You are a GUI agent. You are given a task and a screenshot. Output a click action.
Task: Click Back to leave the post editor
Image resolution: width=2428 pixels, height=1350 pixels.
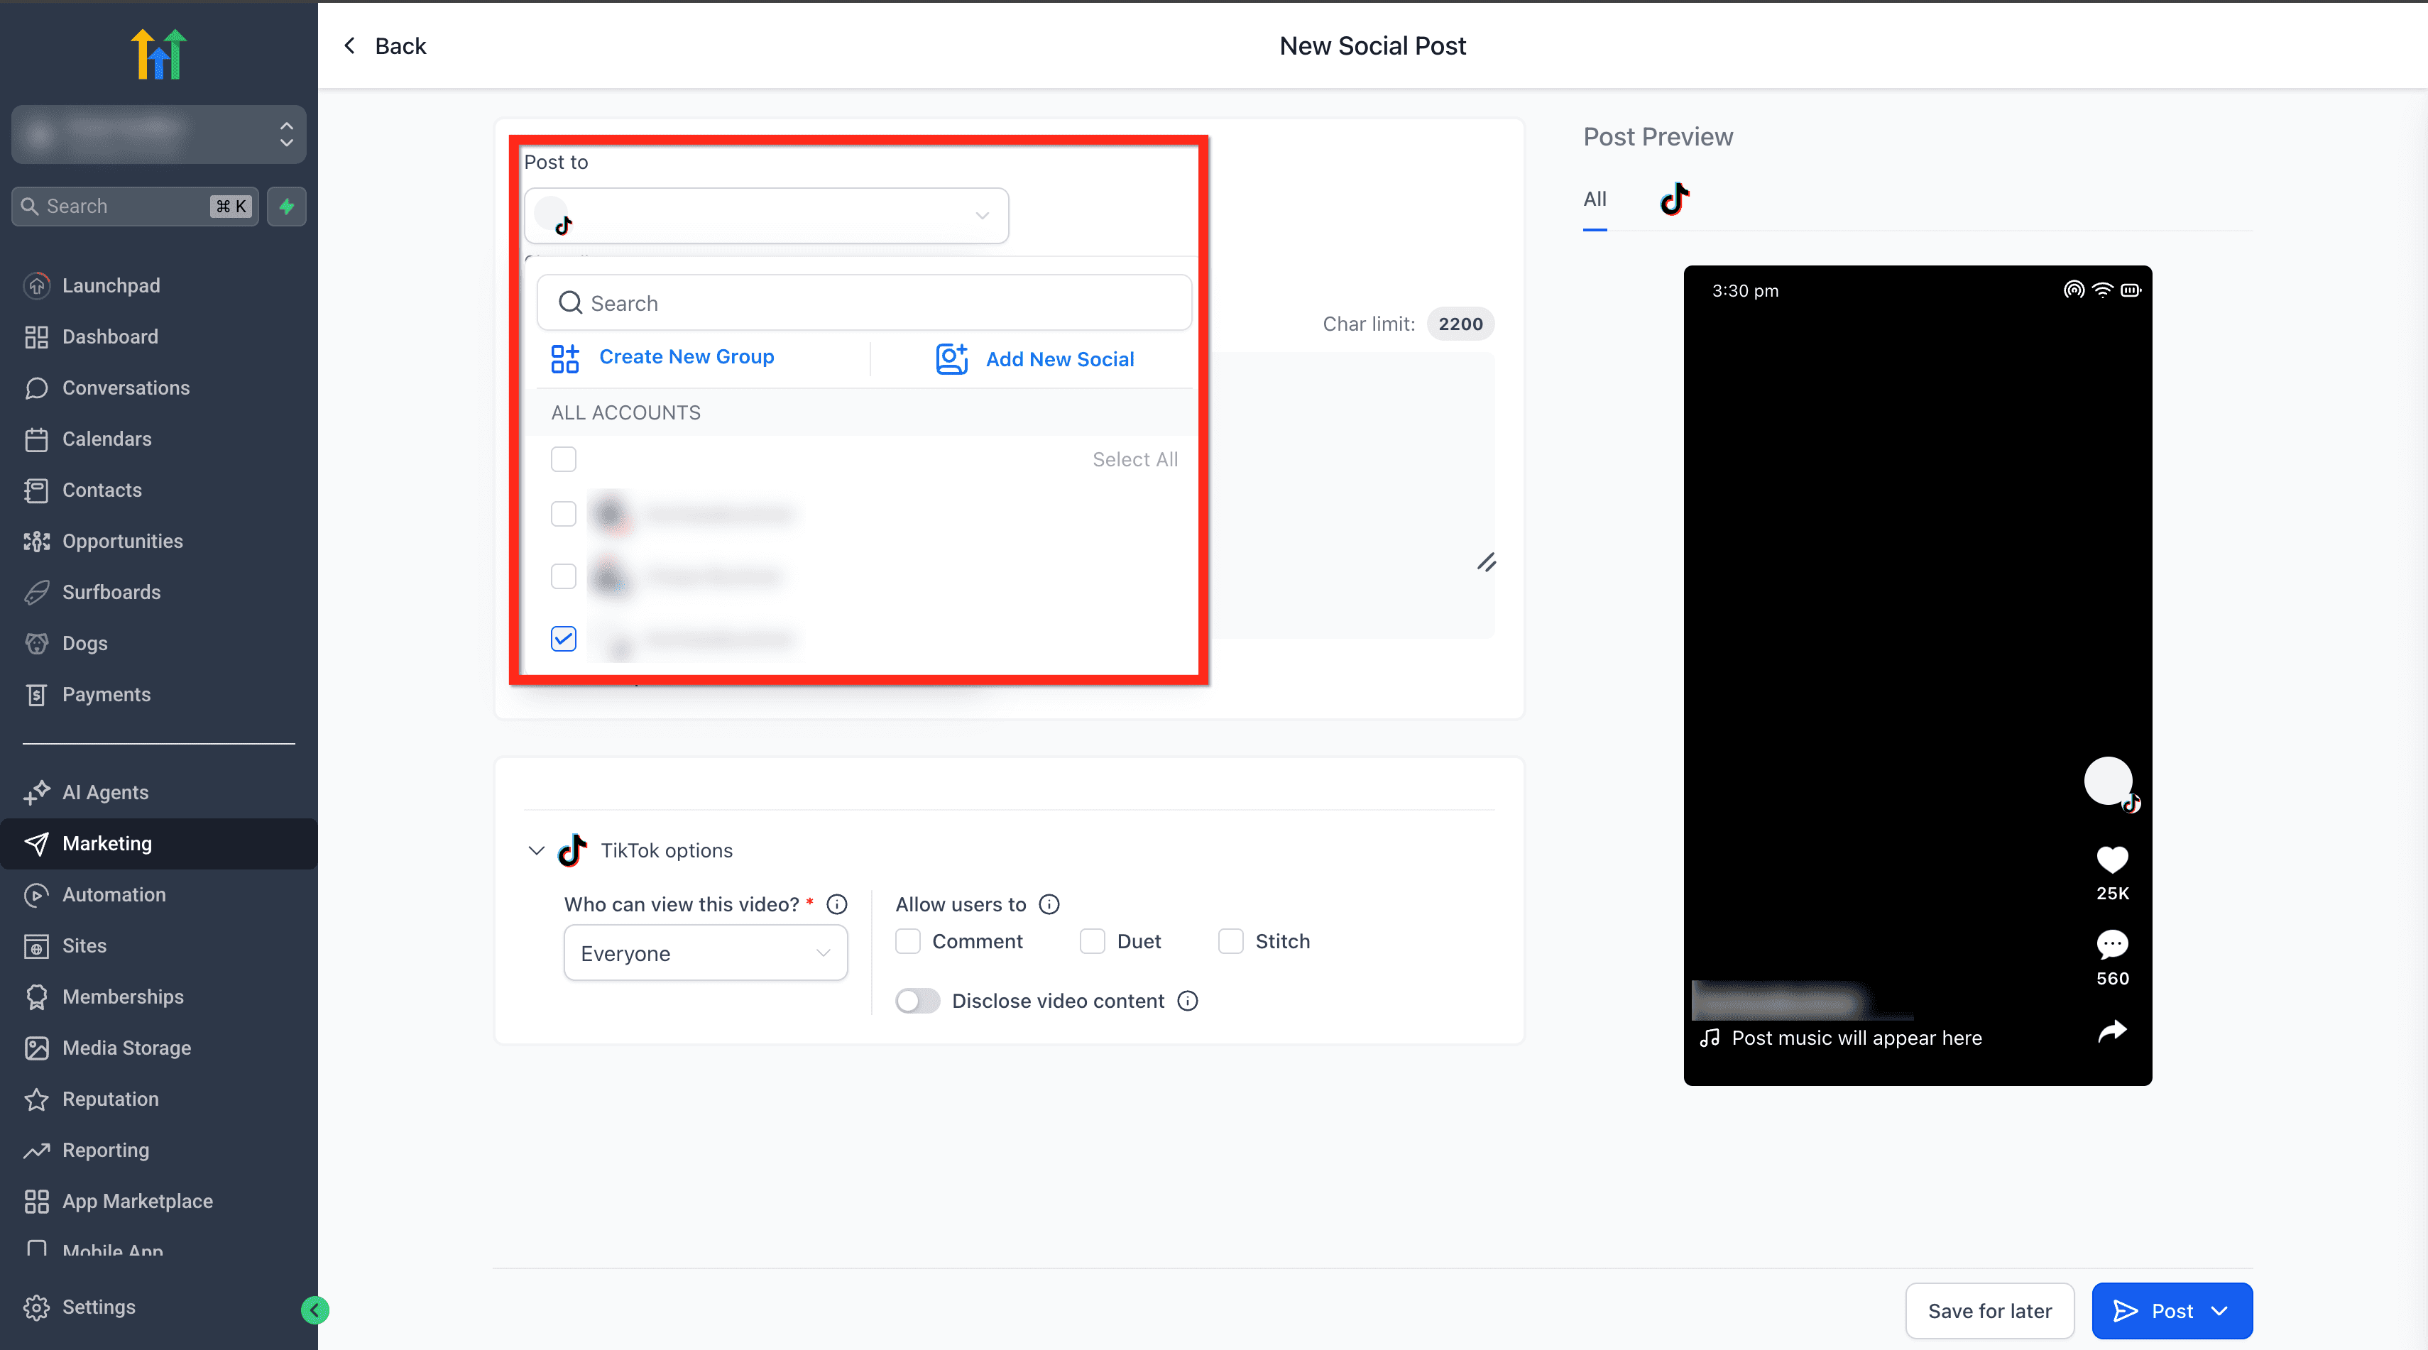385,46
